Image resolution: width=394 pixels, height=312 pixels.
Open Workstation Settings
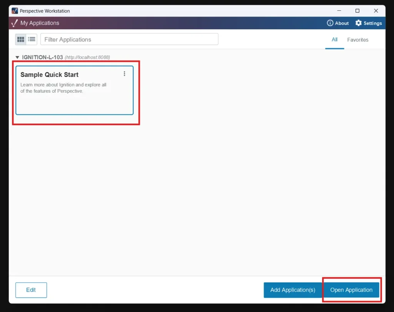(368, 23)
